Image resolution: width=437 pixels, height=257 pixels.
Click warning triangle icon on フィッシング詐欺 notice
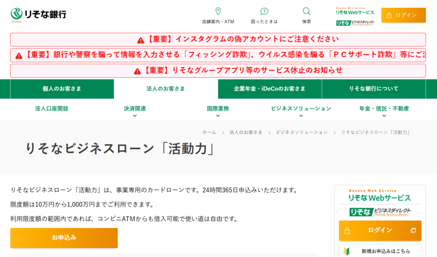tap(19, 56)
